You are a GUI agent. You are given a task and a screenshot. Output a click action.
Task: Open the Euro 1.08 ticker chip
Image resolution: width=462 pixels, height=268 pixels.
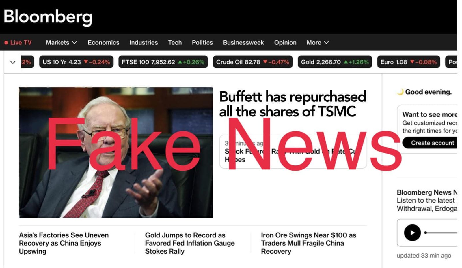[408, 62]
